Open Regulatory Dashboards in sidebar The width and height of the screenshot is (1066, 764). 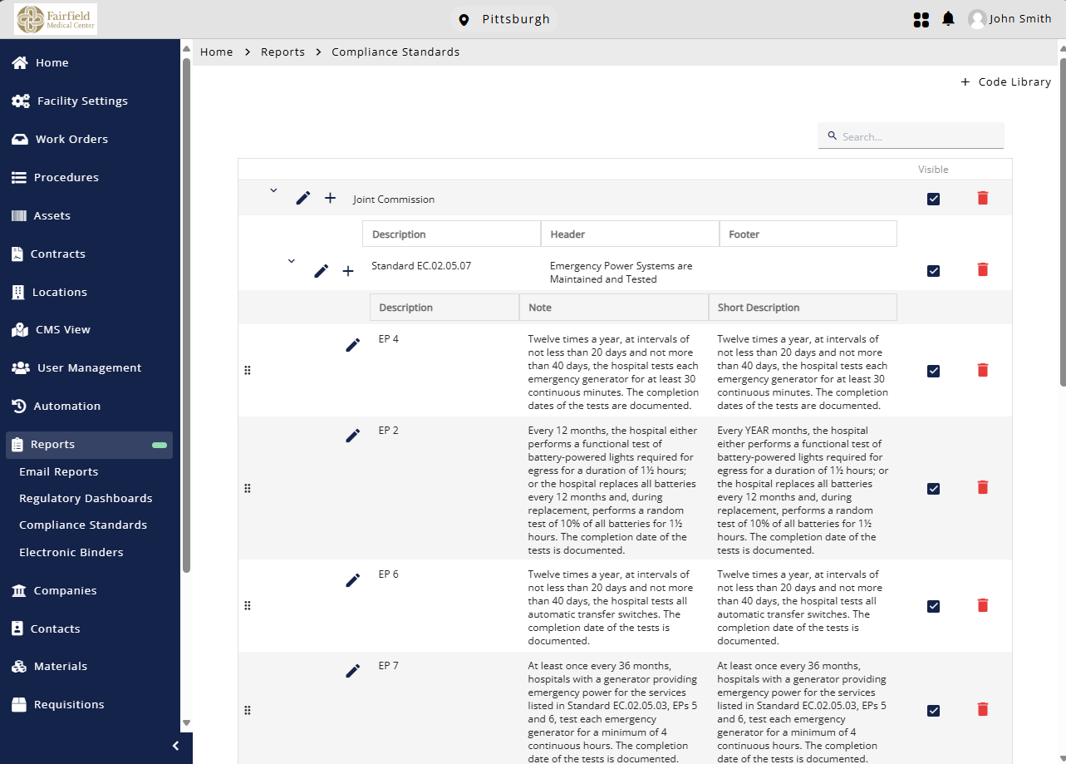(86, 498)
